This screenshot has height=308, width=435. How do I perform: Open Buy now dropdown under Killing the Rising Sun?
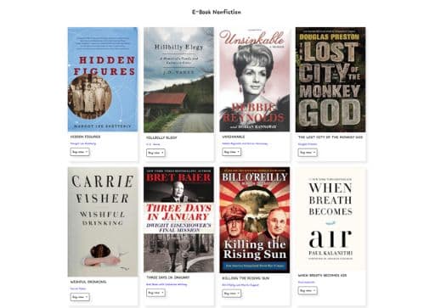tap(232, 294)
